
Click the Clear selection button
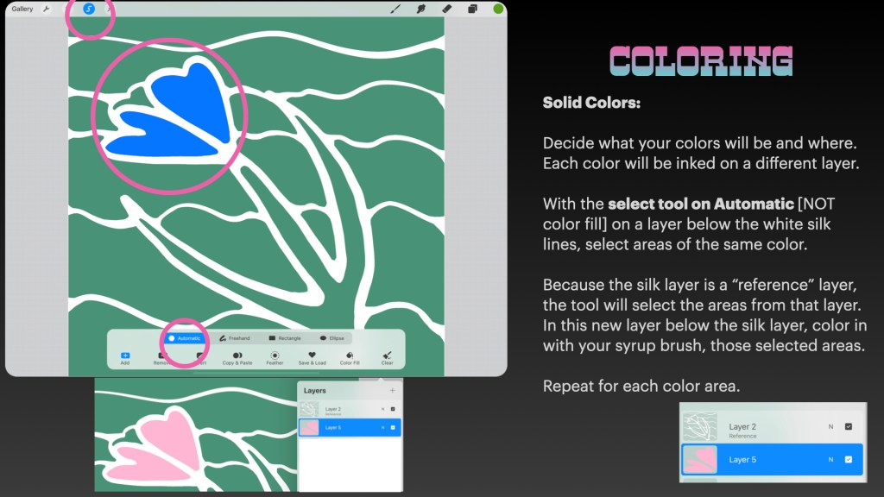point(388,355)
